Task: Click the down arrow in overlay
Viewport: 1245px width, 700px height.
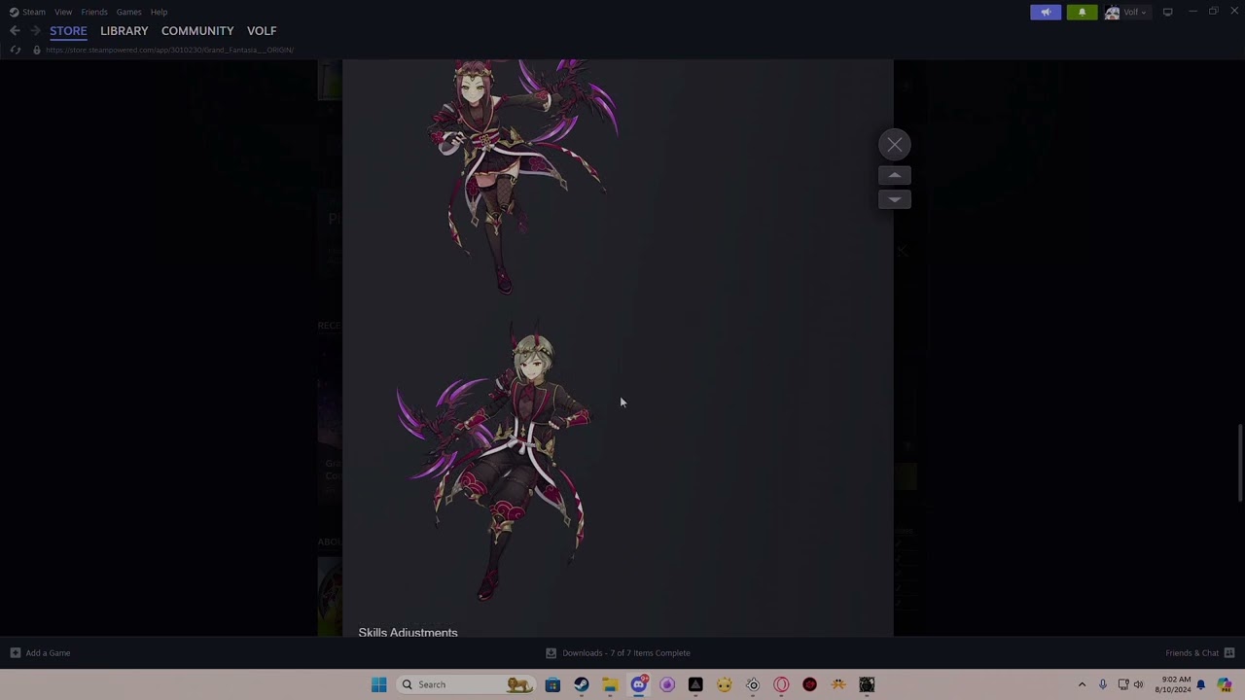Action: pos(894,199)
